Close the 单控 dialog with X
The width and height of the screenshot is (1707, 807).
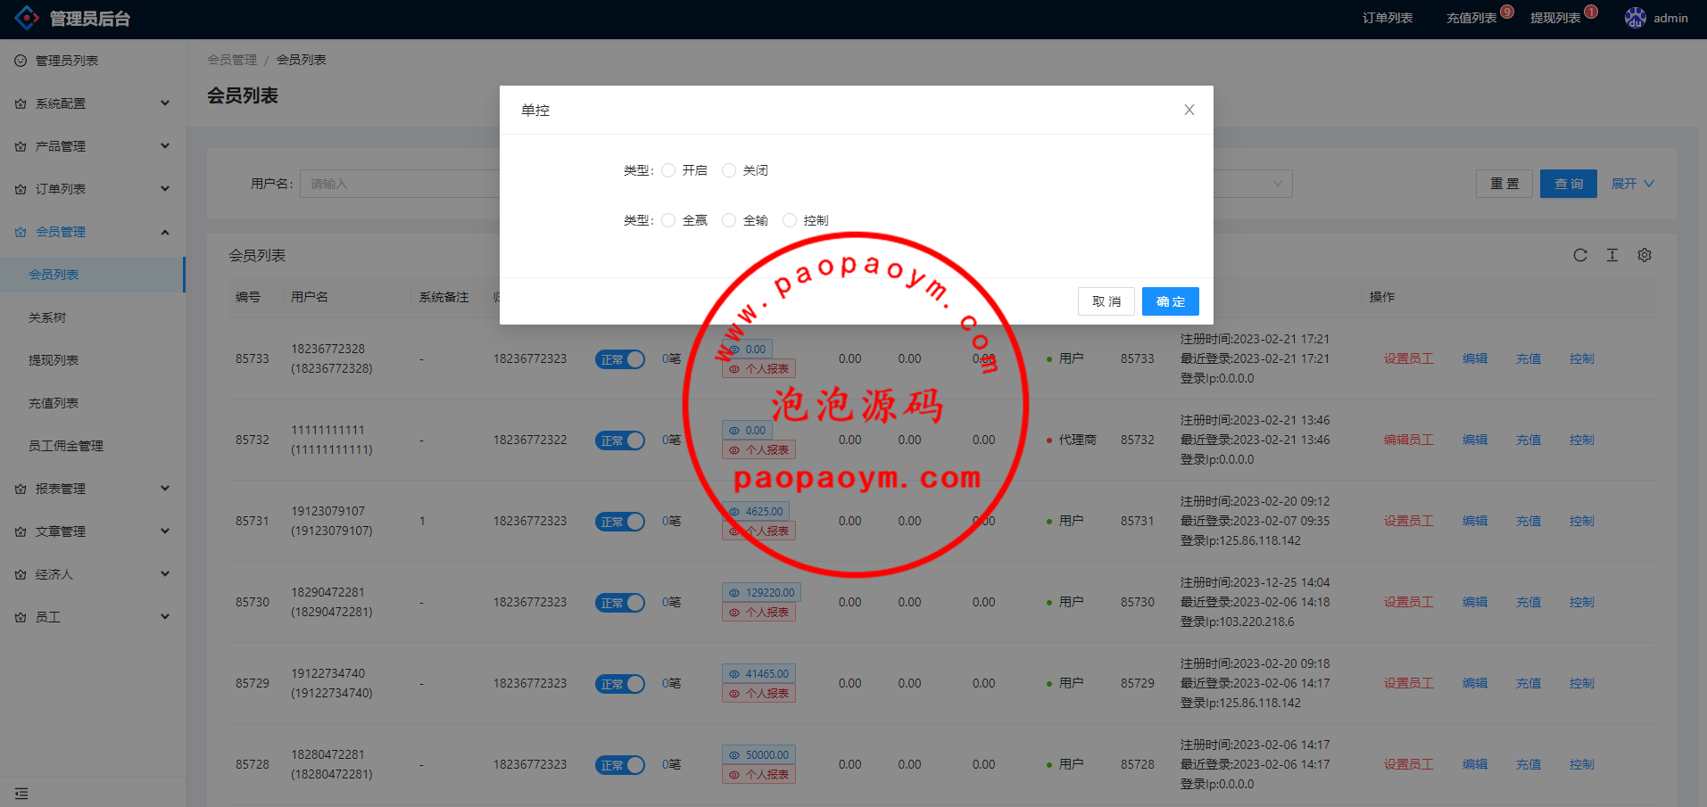click(1189, 110)
